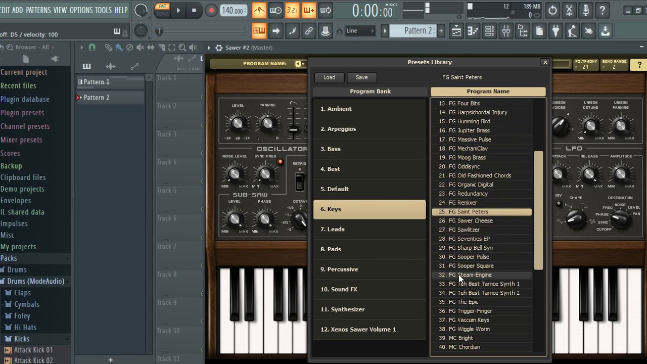Select preset '32. FG Steam-Engine'

pos(482,275)
